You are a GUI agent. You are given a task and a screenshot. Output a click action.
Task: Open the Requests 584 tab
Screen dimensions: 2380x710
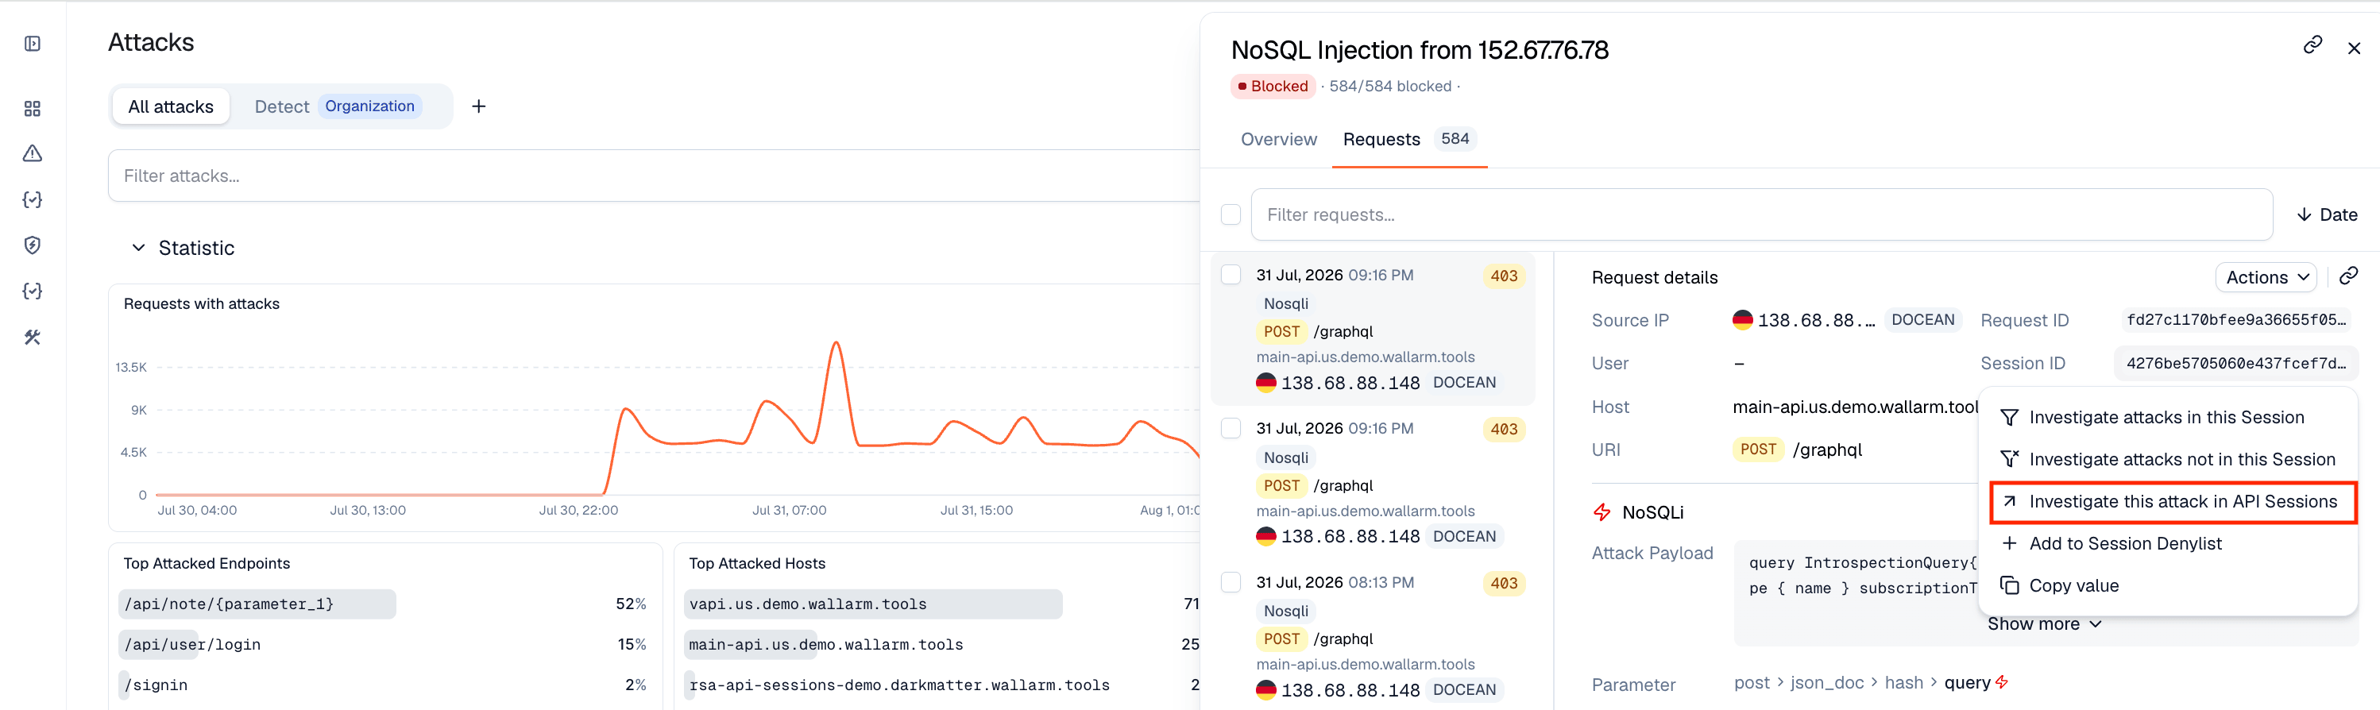pyautogui.click(x=1409, y=138)
